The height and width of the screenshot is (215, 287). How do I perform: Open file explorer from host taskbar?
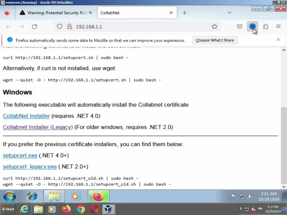[x=38, y=209]
